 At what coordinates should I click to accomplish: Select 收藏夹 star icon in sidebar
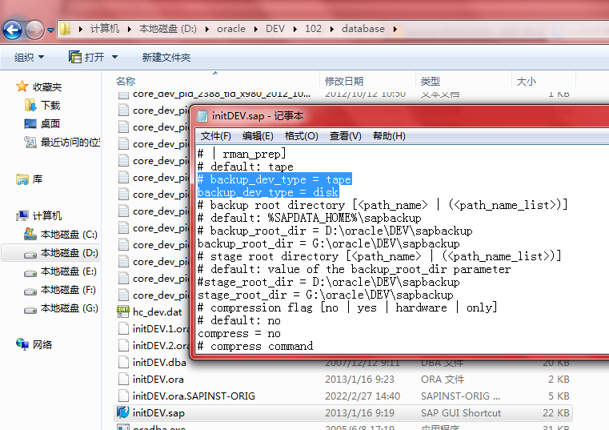pos(22,86)
